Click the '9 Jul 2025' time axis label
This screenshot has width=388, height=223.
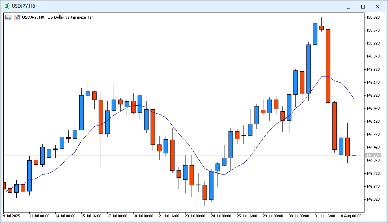(x=12, y=216)
